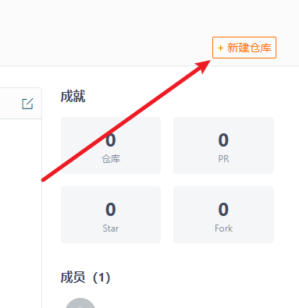Click the 成就 section heading
The width and height of the screenshot is (299, 308).
click(x=73, y=97)
